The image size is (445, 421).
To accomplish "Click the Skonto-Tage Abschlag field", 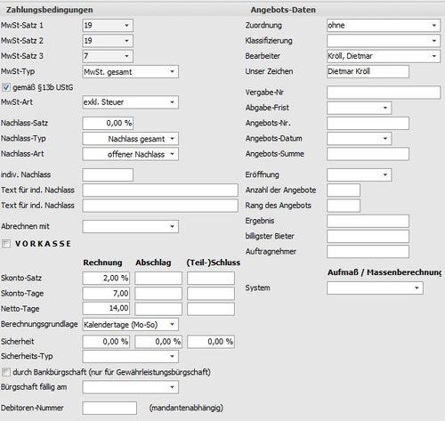I will click(x=158, y=294).
